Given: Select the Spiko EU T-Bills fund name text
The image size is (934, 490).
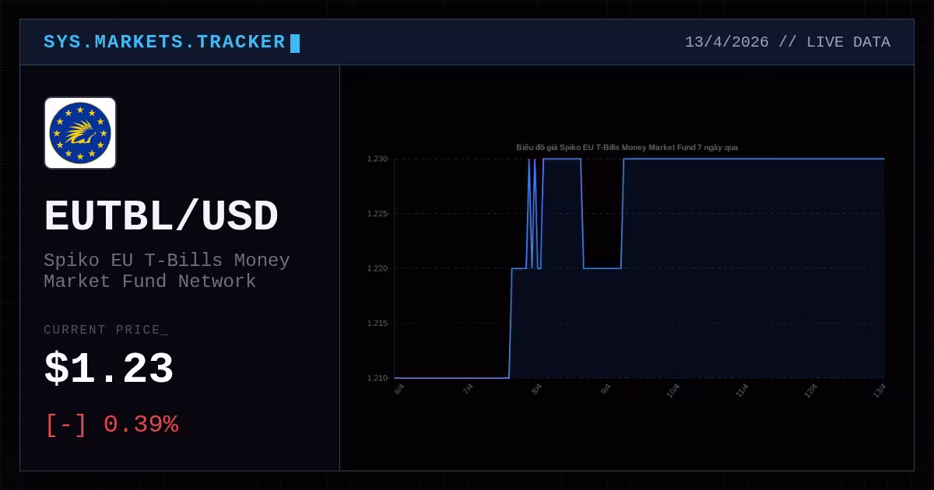Looking at the screenshot, I should coord(167,271).
